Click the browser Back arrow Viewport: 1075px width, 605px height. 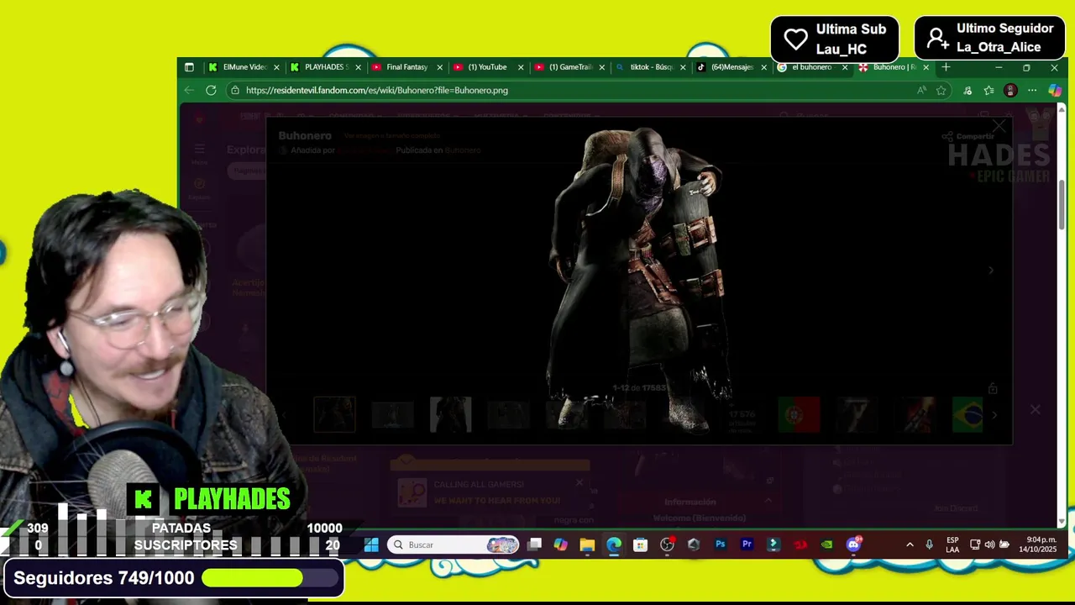click(189, 90)
